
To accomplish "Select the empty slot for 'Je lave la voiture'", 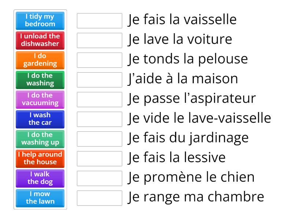I will (x=100, y=41).
